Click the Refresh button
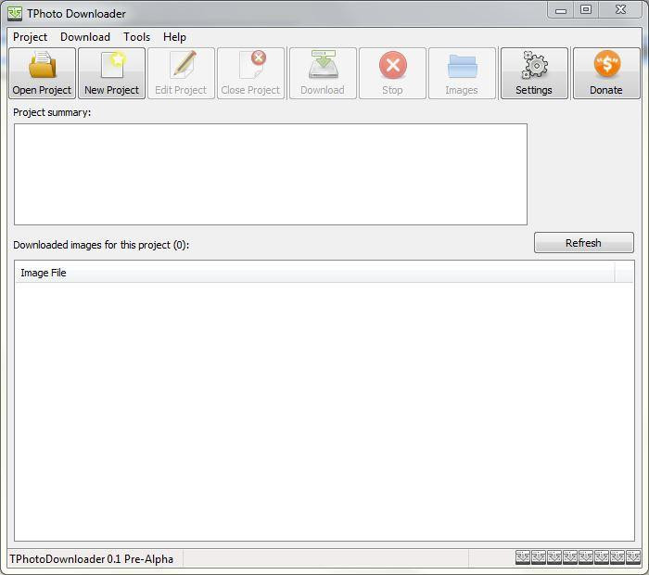 (583, 243)
